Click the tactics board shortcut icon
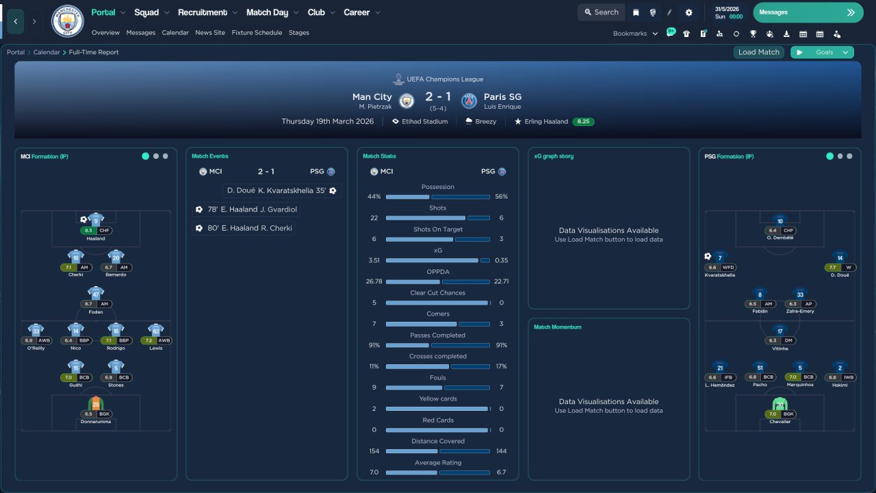Screen dimensions: 876x493 click(703, 34)
